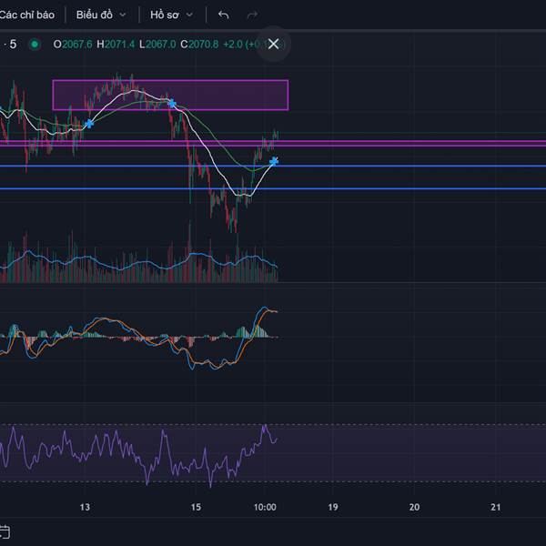The height and width of the screenshot is (546, 546).
Task: Click the redo arrow in the toolbar
Action: tap(252, 15)
